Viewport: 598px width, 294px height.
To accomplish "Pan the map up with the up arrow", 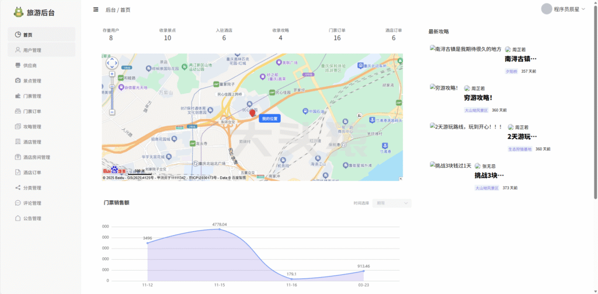I will tap(112, 59).
